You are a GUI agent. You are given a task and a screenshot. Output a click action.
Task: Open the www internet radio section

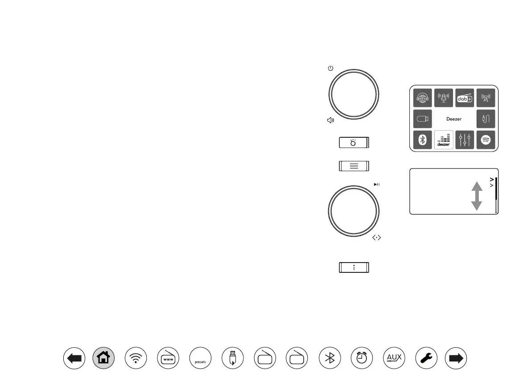coord(168,358)
